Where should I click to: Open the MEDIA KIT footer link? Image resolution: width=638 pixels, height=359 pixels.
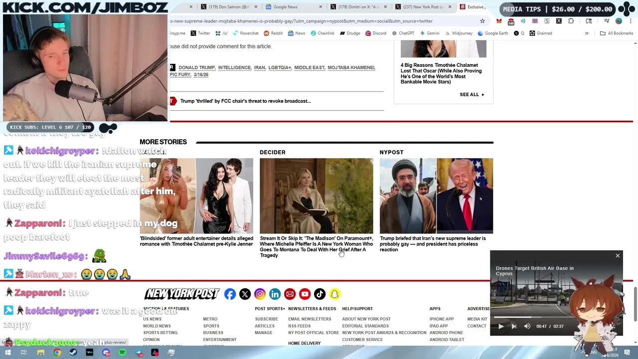(x=478, y=319)
